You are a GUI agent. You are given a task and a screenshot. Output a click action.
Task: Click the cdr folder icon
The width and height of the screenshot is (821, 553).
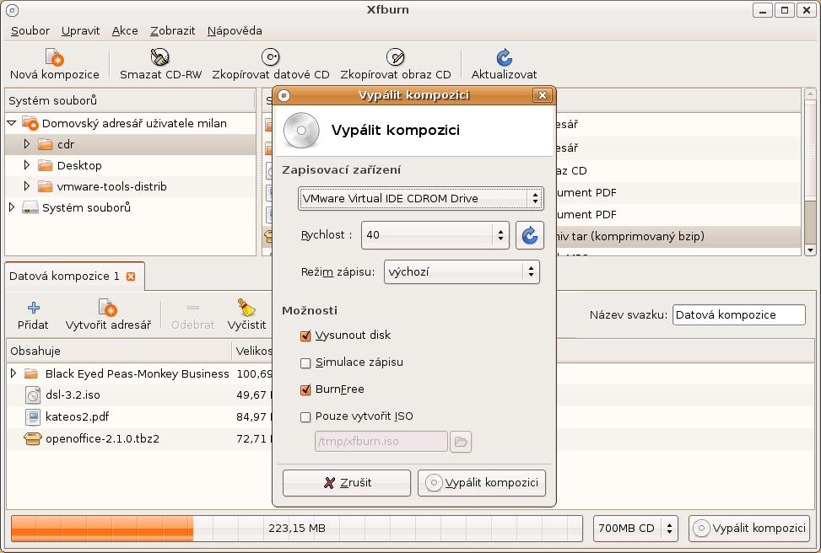pyautogui.click(x=46, y=144)
